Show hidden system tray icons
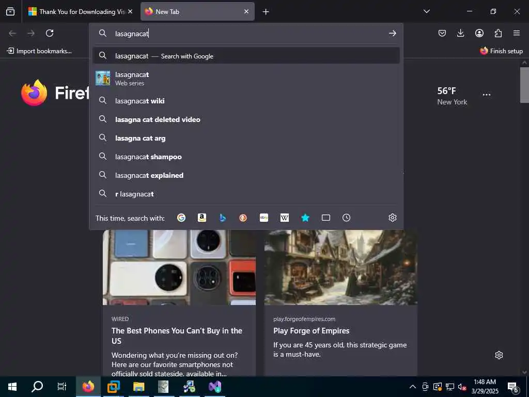The image size is (529, 397). pos(413,387)
